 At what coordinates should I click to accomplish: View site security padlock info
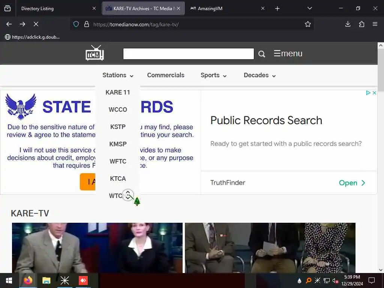(87, 24)
